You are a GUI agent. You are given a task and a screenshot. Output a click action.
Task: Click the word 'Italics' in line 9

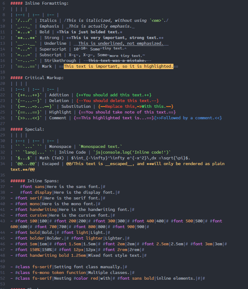(48, 20)
